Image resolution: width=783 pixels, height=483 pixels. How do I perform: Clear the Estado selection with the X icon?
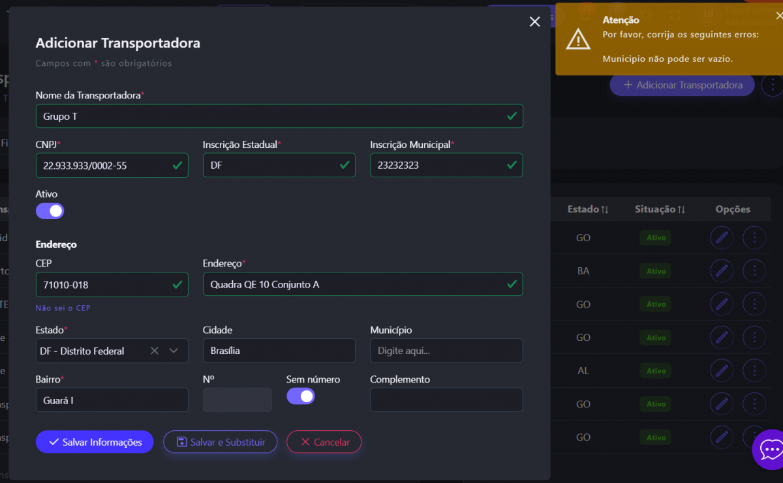point(155,351)
